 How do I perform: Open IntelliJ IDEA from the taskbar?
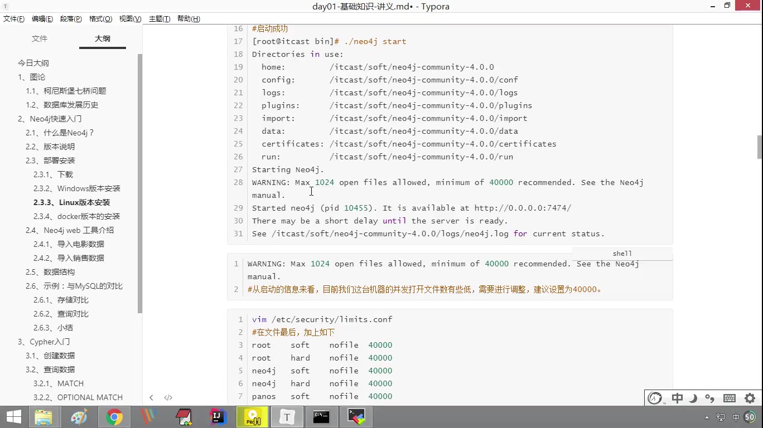point(218,417)
